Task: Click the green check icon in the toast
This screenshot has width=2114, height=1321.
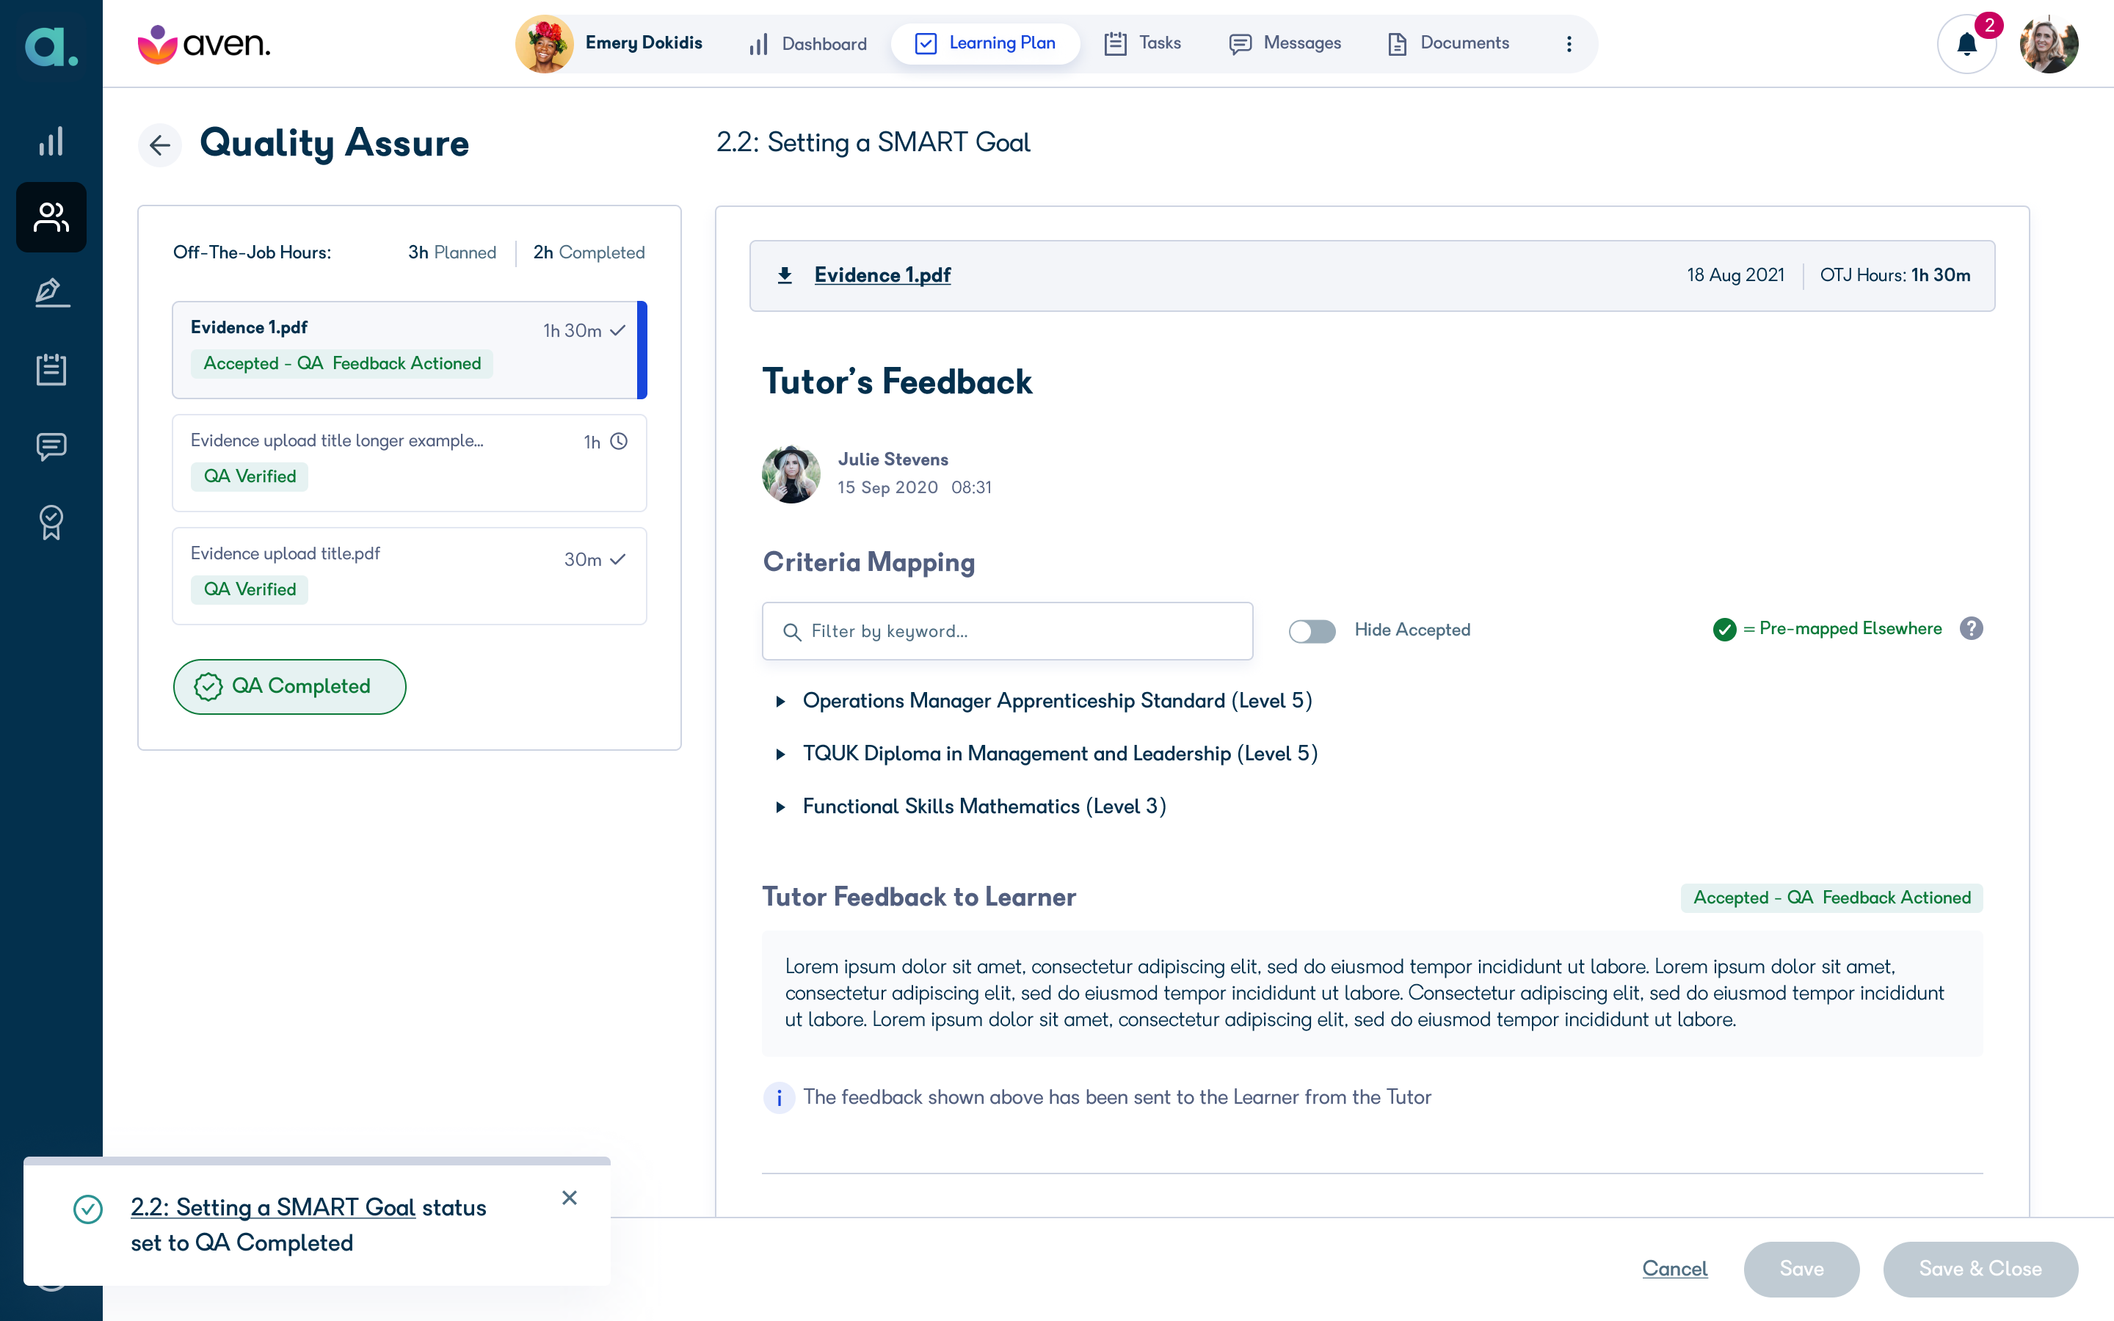Action: (88, 1209)
